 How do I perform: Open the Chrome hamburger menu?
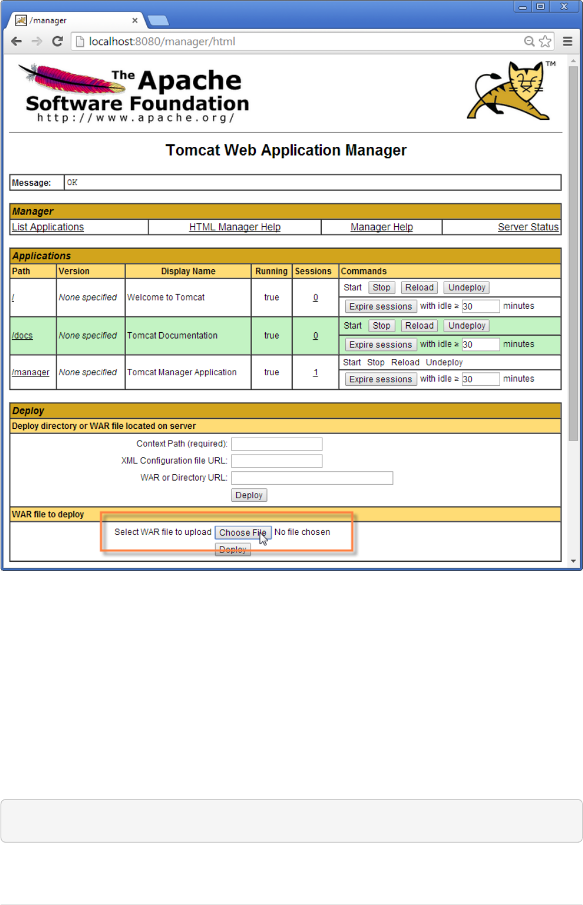[x=567, y=41]
